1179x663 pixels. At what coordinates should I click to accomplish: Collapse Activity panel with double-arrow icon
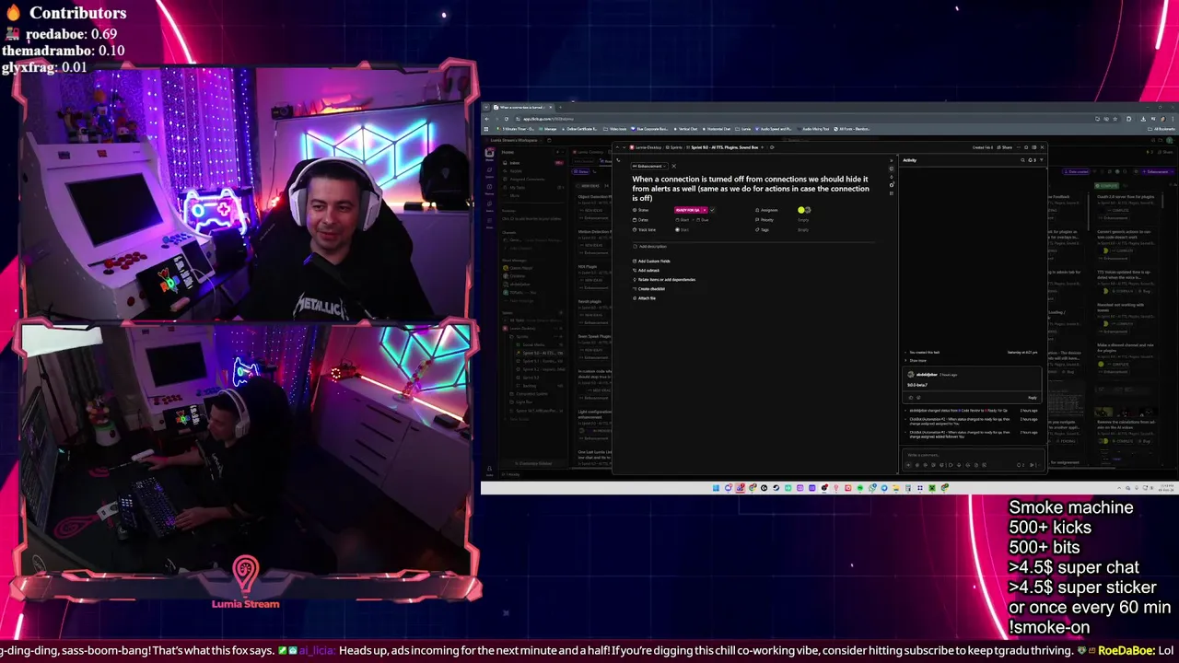point(891,160)
